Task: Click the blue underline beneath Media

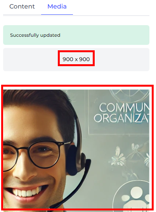Action: pos(57,14)
